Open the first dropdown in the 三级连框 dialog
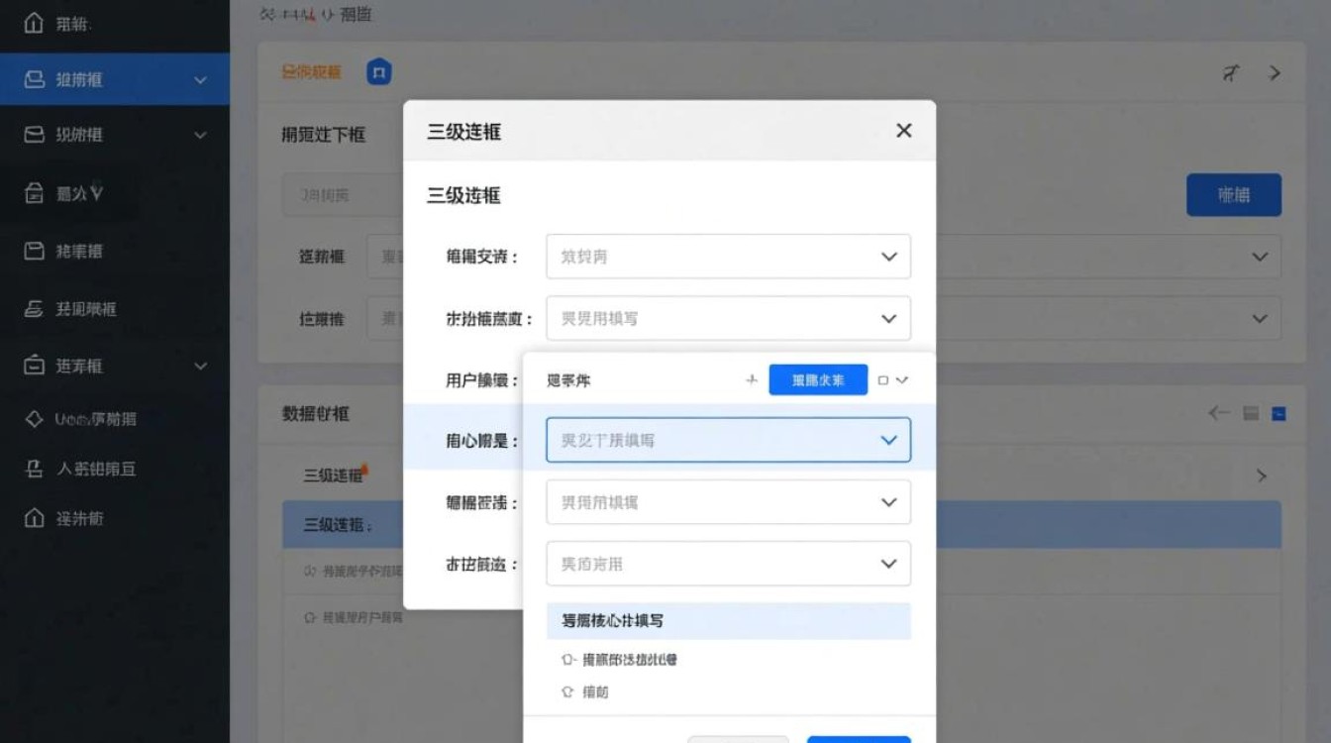 729,257
